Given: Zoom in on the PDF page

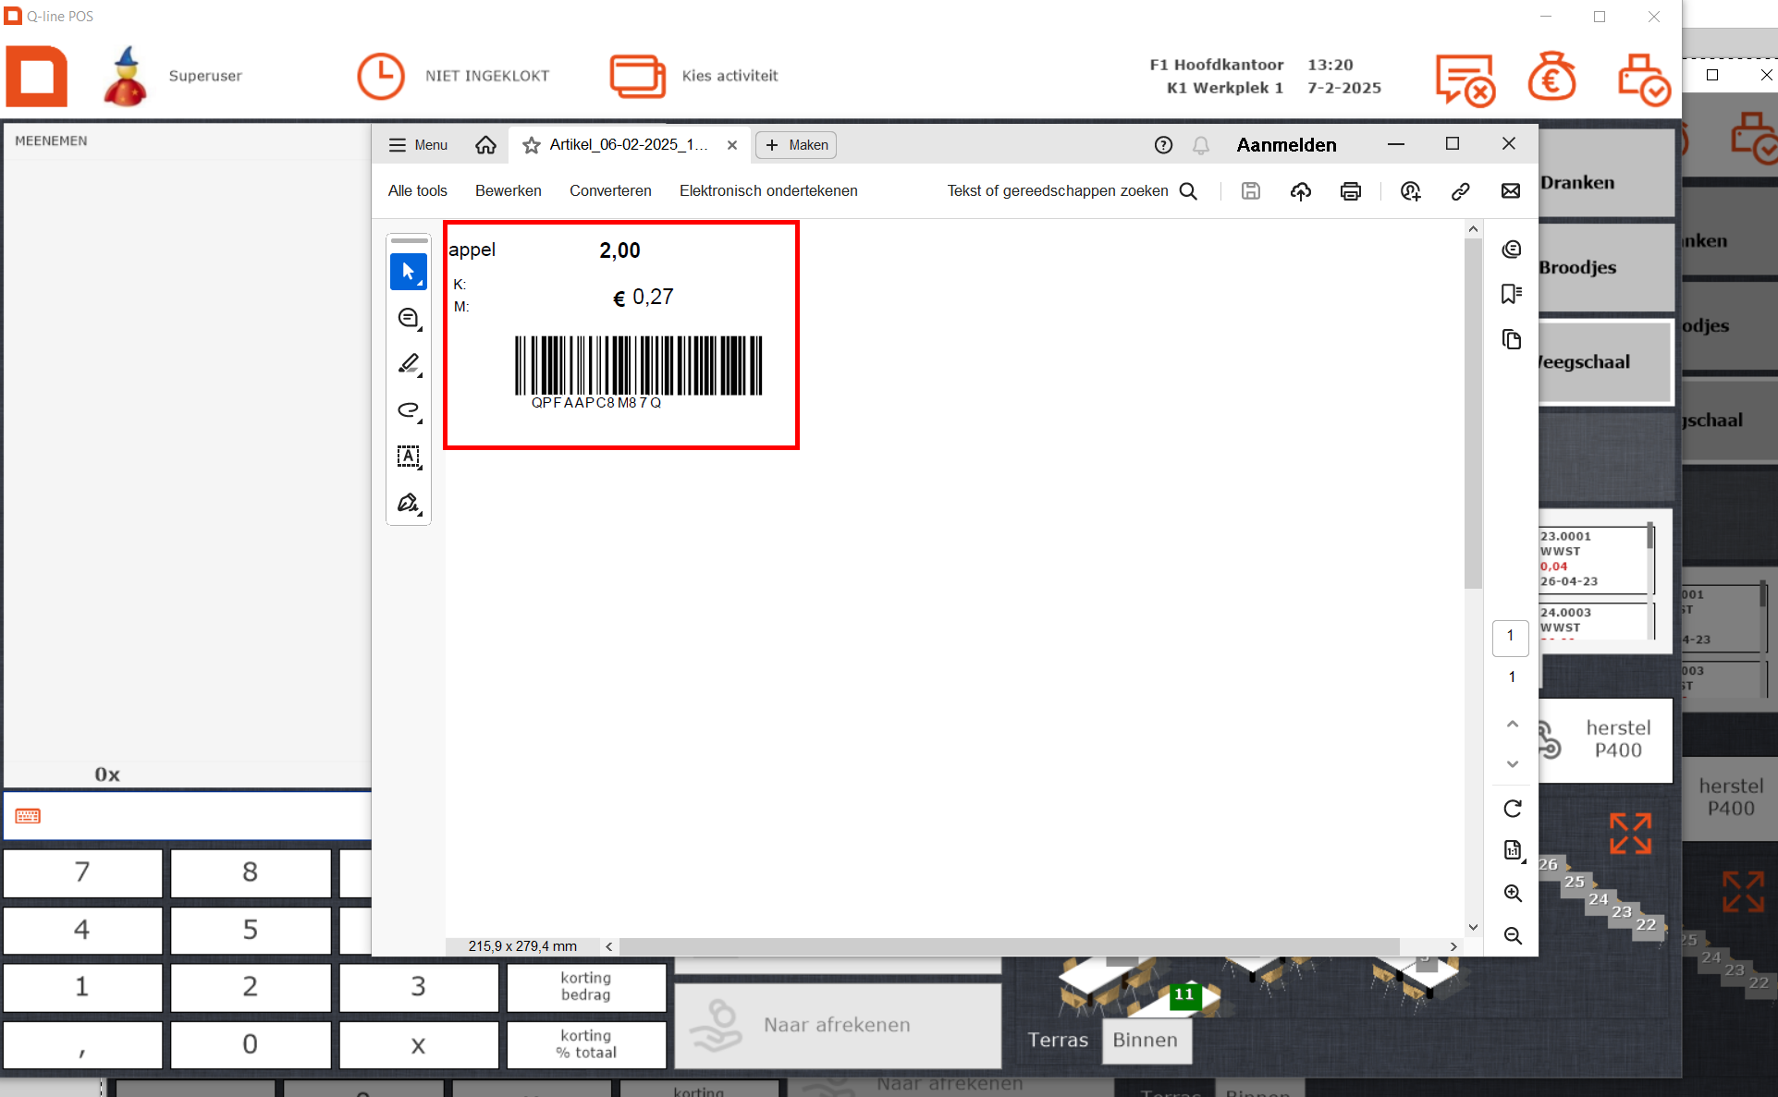Looking at the screenshot, I should (x=1513, y=894).
